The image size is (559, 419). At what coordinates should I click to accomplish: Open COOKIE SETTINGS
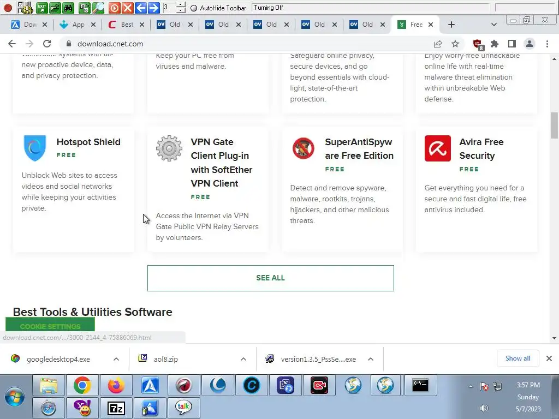point(50,326)
